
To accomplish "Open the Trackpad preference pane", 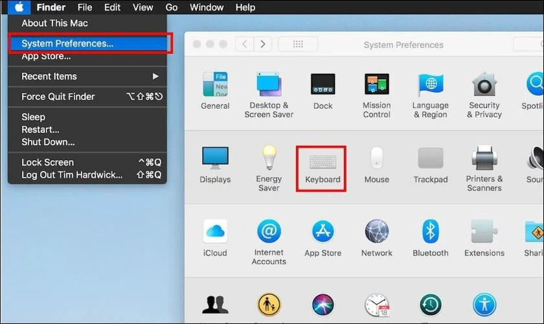I will pos(431,165).
